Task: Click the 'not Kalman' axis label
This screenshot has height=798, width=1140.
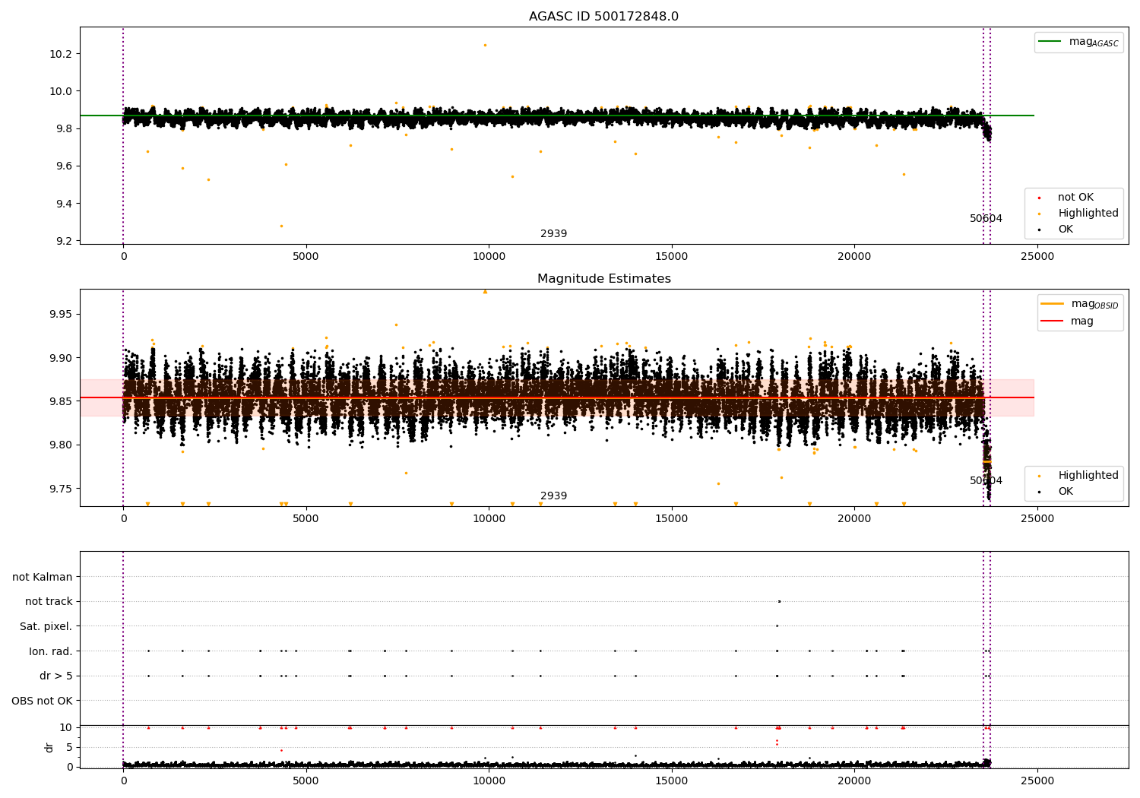Action: coord(43,577)
